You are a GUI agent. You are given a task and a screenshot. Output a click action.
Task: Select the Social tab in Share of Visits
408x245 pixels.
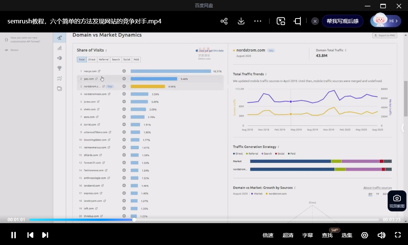[x=127, y=60]
